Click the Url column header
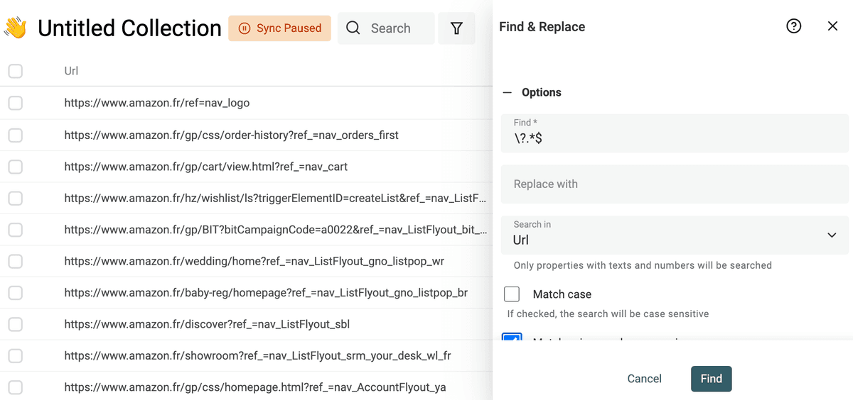Image resolution: width=853 pixels, height=400 pixels. (x=71, y=71)
